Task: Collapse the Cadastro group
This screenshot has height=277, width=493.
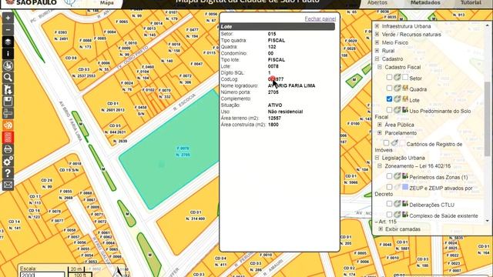Action: (x=377, y=58)
